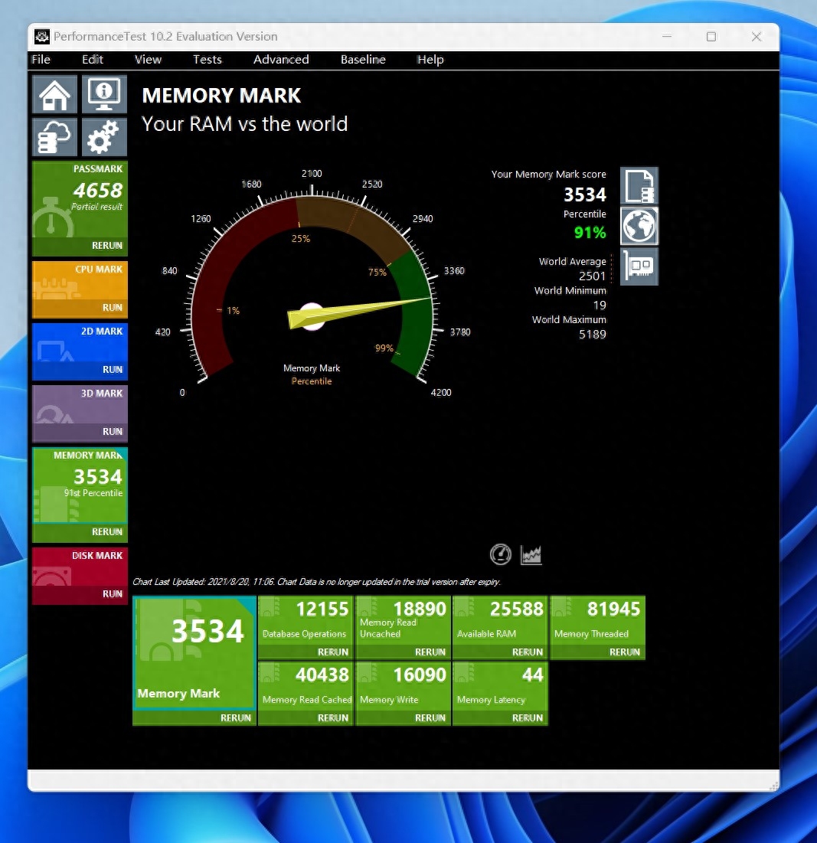Close the PerformanceTest window

click(x=757, y=36)
